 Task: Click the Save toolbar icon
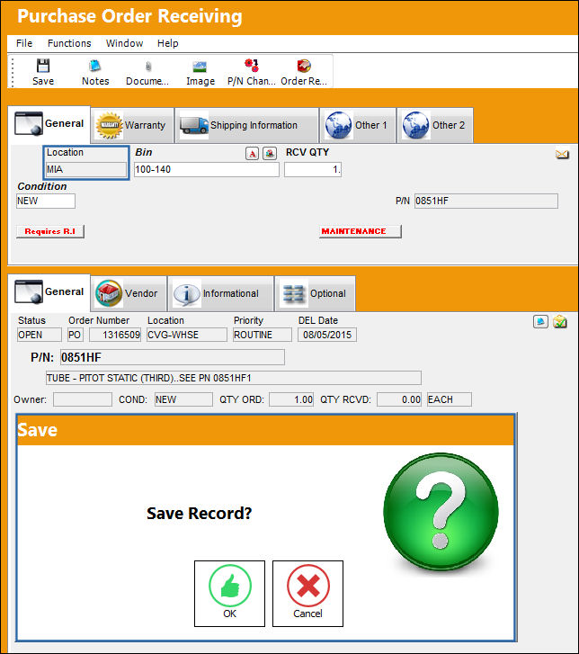(43, 67)
